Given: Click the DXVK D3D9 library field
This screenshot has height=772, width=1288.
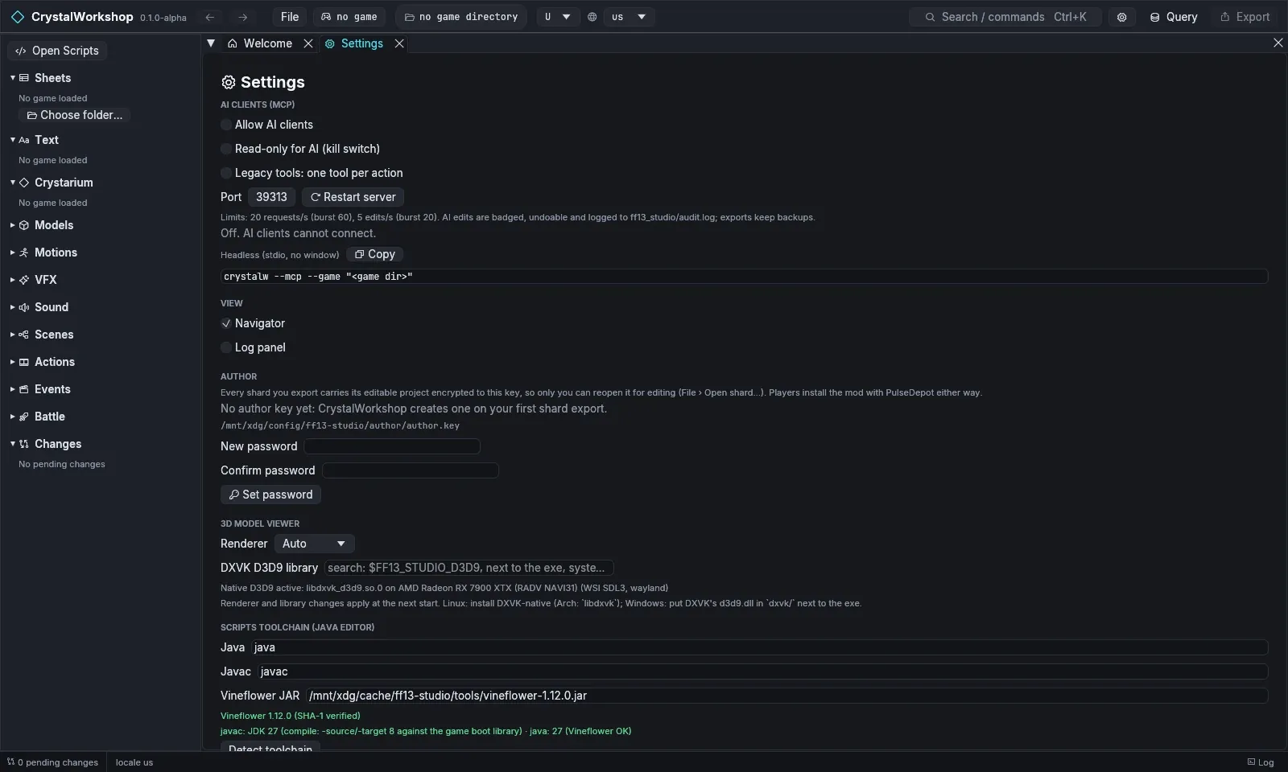Looking at the screenshot, I should (469, 568).
